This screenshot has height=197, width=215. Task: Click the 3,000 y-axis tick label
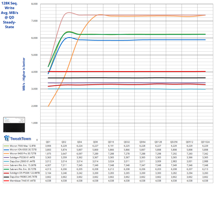pos(34,89)
